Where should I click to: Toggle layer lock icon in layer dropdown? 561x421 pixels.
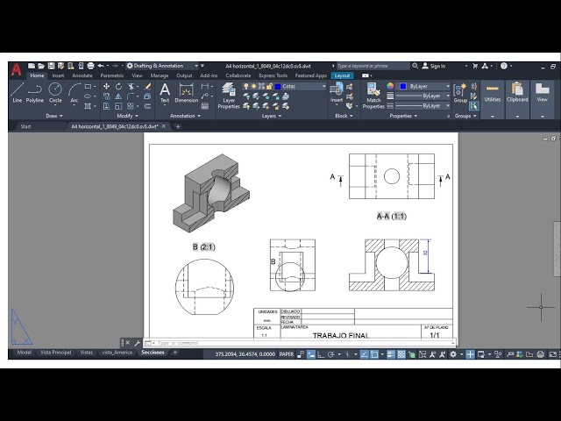coord(269,86)
